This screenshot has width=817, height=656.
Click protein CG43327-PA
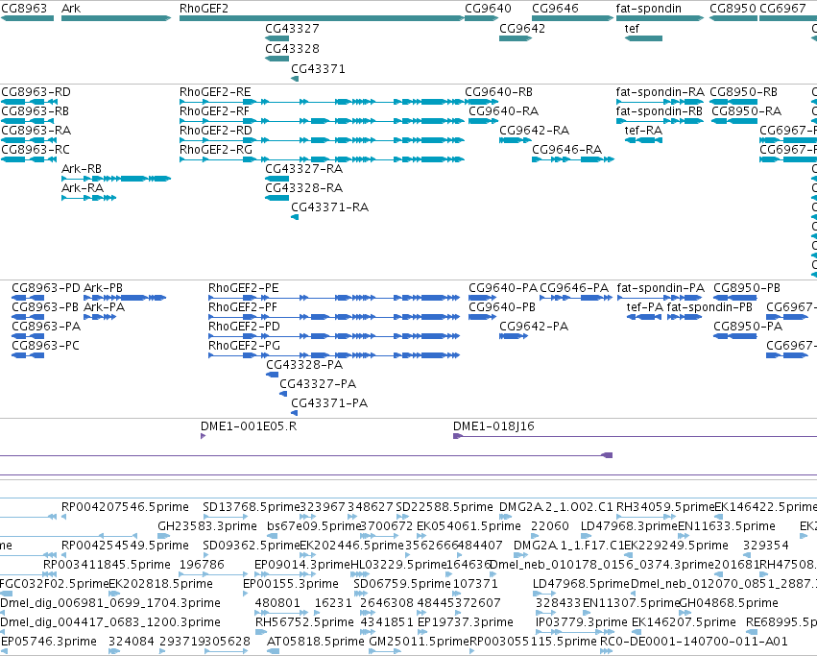pyautogui.click(x=283, y=394)
